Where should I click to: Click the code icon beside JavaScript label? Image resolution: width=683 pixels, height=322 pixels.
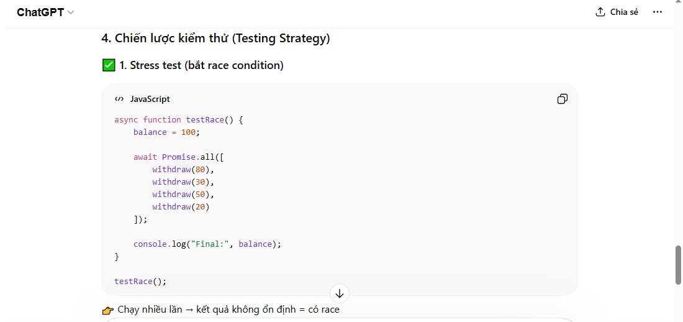point(119,99)
